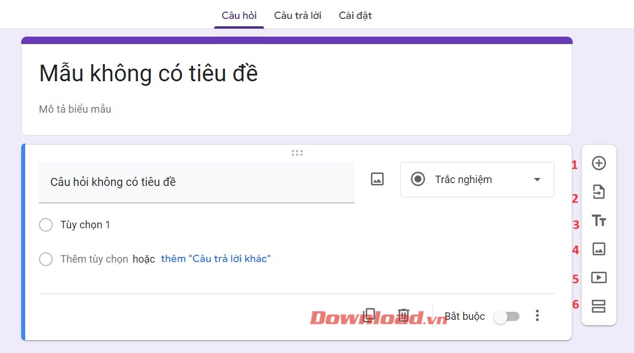Screen dimensions: 634x353
Task: Click the Câu hỏi không có tiêu đề field
Action: (x=196, y=182)
